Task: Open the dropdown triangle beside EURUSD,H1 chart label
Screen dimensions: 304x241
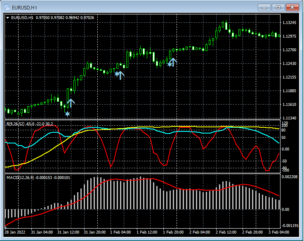Action: 7,17
